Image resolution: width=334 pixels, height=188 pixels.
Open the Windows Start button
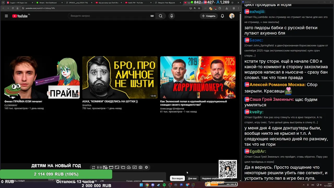(x=141, y=185)
